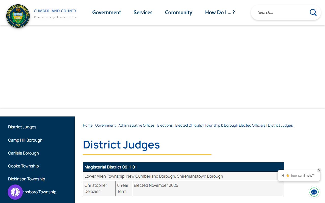Viewport: 325px width, 203px height.
Task: Click the Elected November 2025 cell
Action: [208, 188]
